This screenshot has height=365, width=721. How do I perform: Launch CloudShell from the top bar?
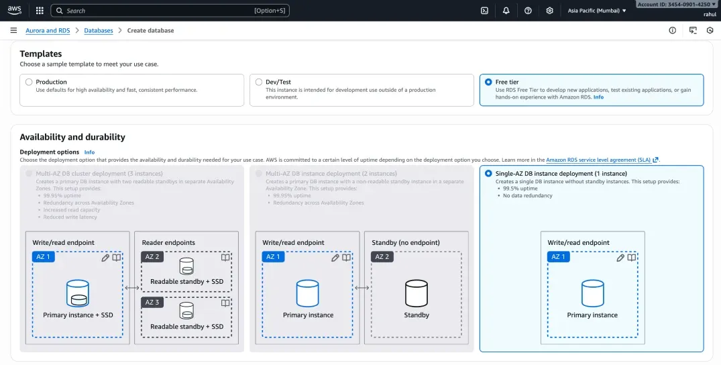(x=484, y=11)
